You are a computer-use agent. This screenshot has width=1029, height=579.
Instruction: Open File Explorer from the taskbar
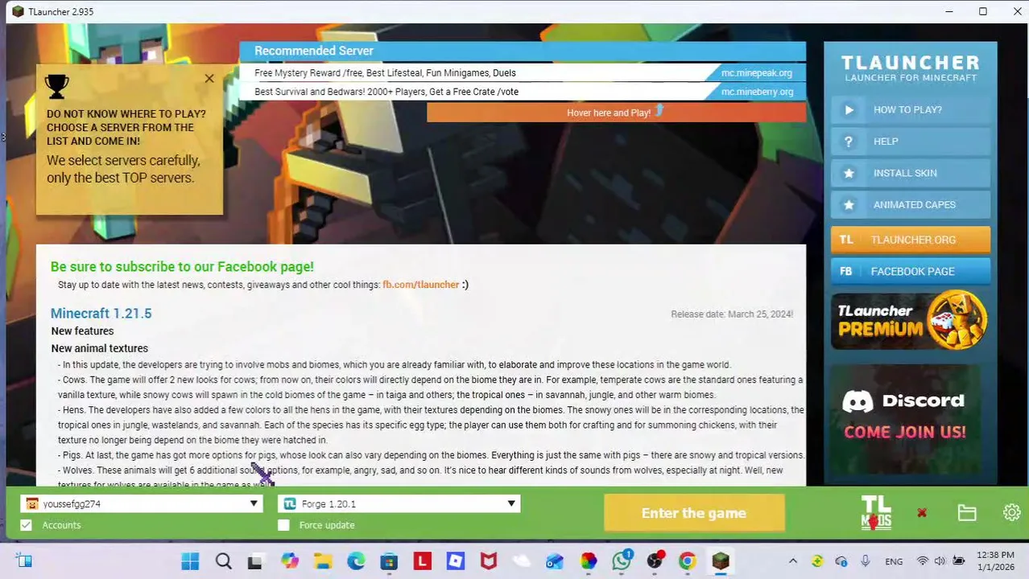tap(323, 561)
